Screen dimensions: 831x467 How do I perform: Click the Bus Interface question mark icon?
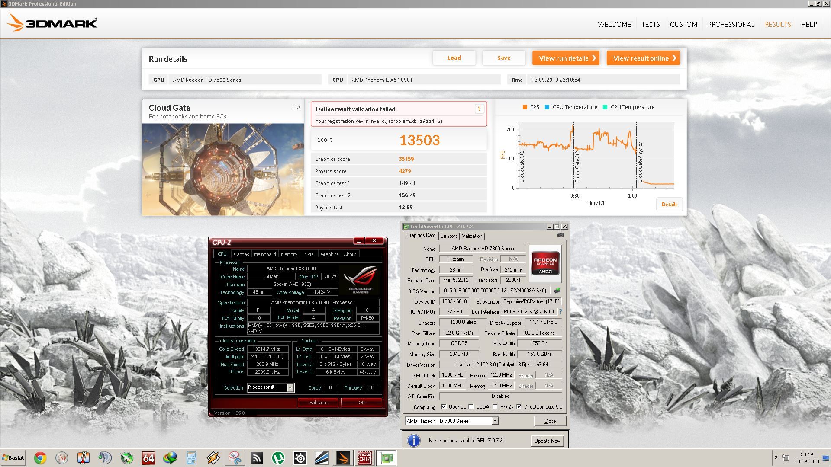coord(560,312)
